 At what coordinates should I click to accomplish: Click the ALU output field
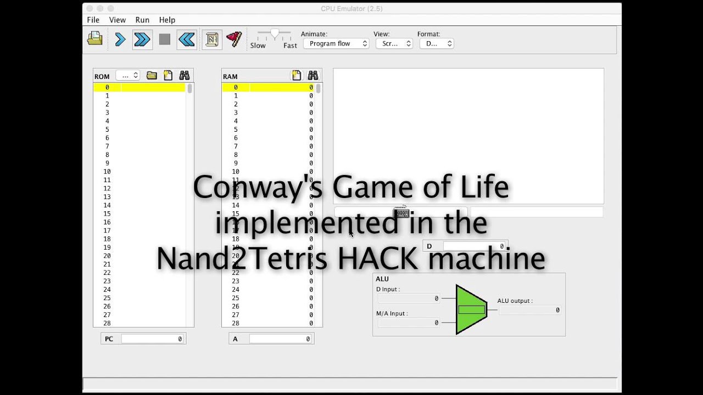click(x=529, y=310)
